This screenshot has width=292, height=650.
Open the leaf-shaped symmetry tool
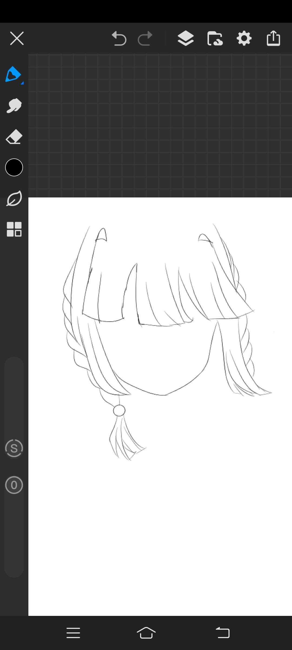coord(14,199)
